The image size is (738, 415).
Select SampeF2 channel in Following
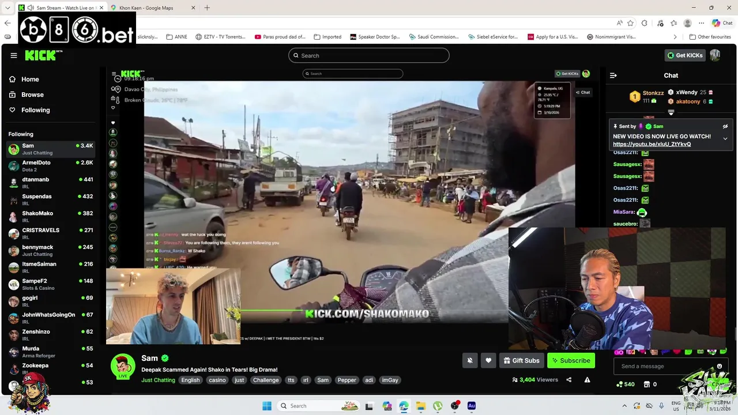pyautogui.click(x=50, y=284)
